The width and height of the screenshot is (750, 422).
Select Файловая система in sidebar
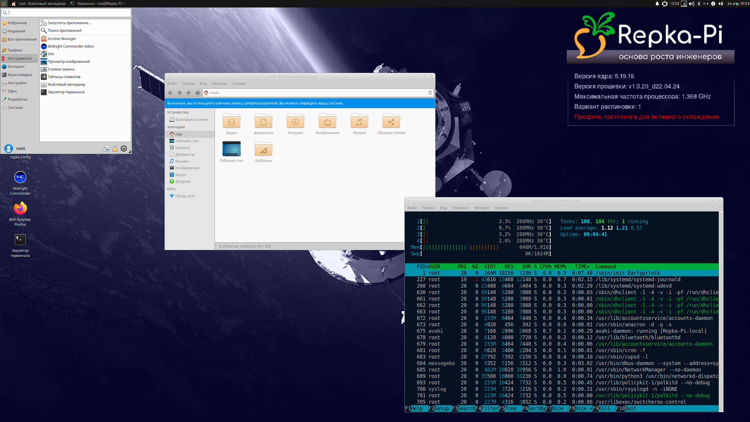(x=191, y=120)
